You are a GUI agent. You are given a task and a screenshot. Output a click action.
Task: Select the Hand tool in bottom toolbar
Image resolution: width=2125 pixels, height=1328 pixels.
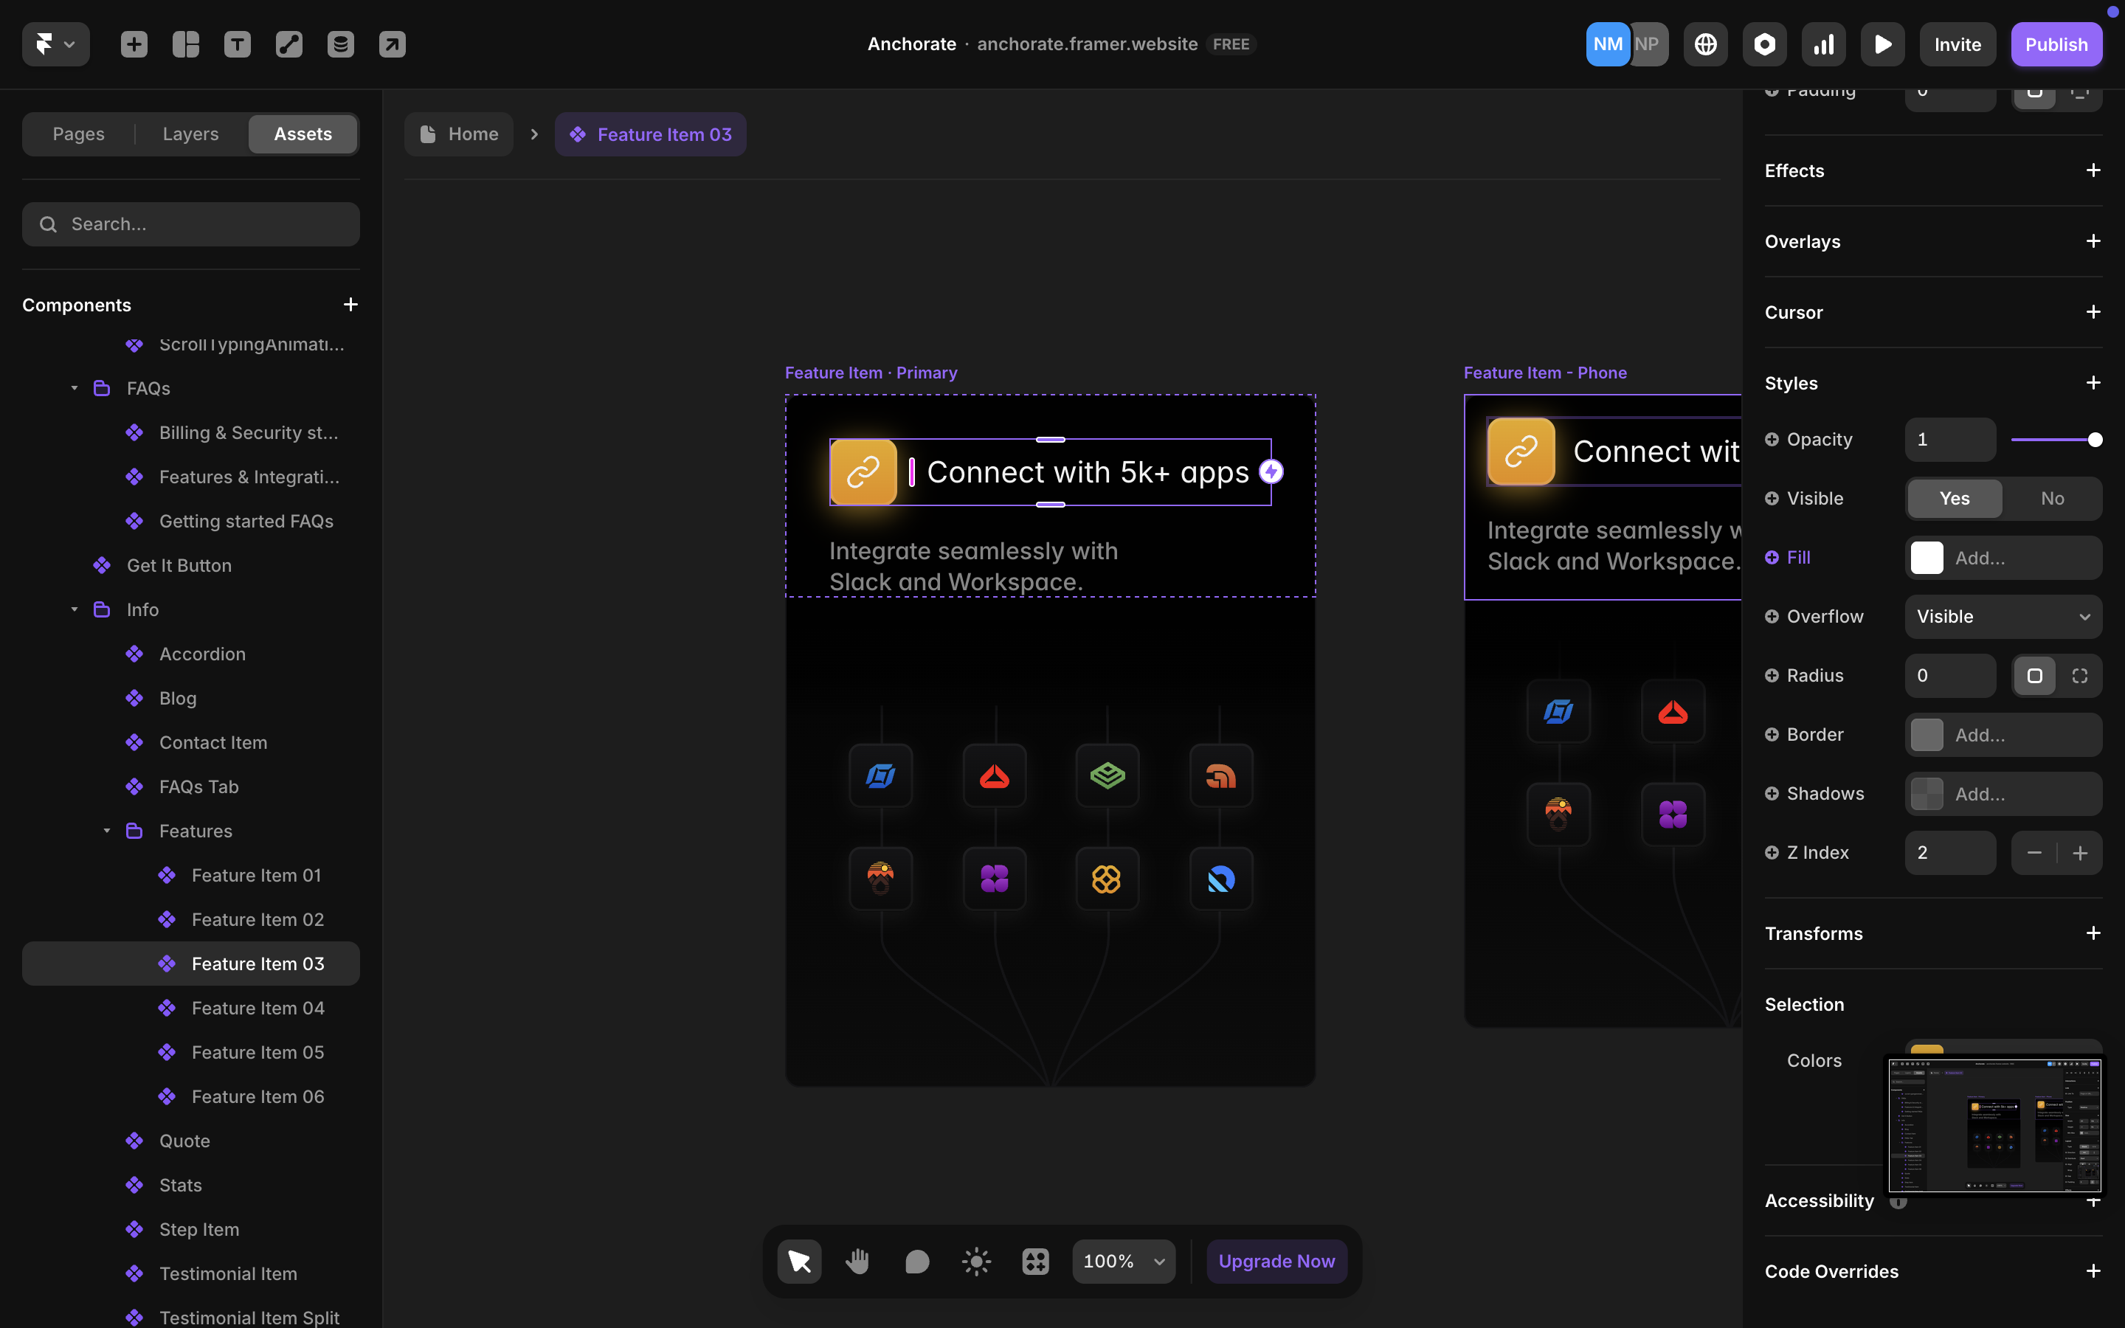tap(857, 1262)
